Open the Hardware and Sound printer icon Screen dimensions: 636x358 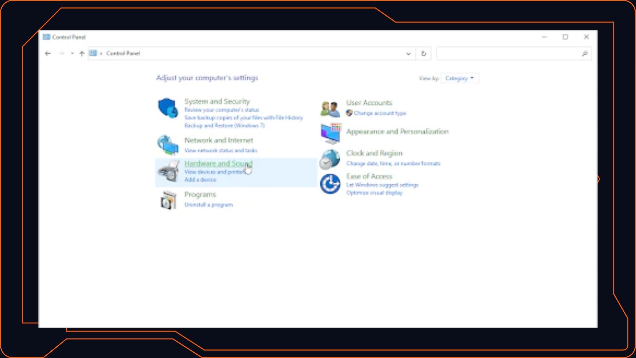coord(168,171)
